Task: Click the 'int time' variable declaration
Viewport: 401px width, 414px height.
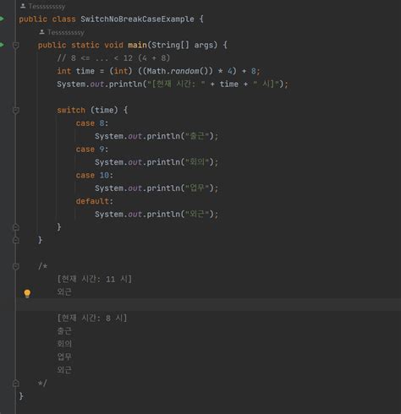Action: pyautogui.click(x=75, y=71)
